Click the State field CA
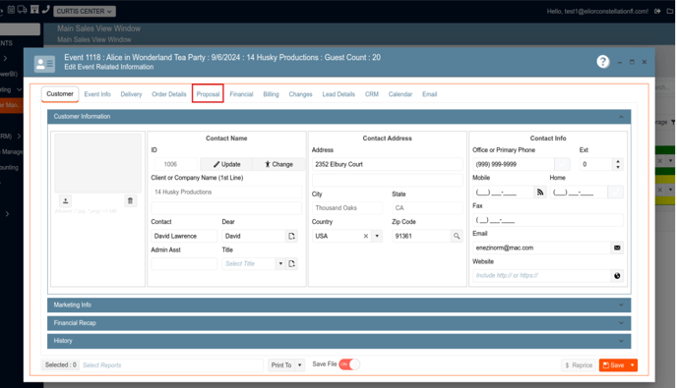Screen dimensions: 677x388 click(427, 208)
